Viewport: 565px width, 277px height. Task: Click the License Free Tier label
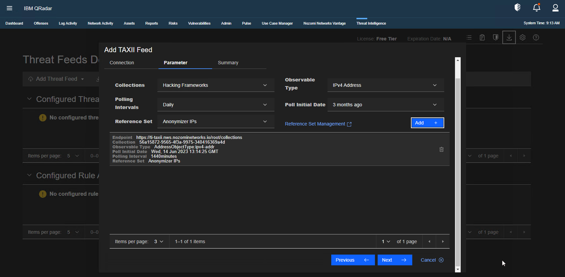coord(377,39)
